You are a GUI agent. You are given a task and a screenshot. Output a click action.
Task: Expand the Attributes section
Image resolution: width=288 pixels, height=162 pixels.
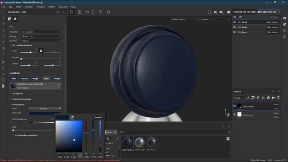click(11, 94)
